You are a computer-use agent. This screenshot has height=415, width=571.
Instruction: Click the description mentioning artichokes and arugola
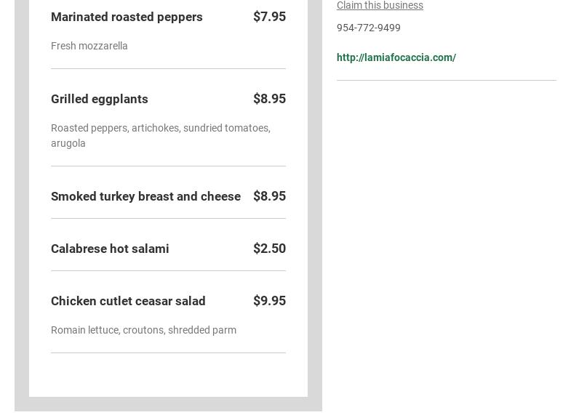[x=160, y=135]
